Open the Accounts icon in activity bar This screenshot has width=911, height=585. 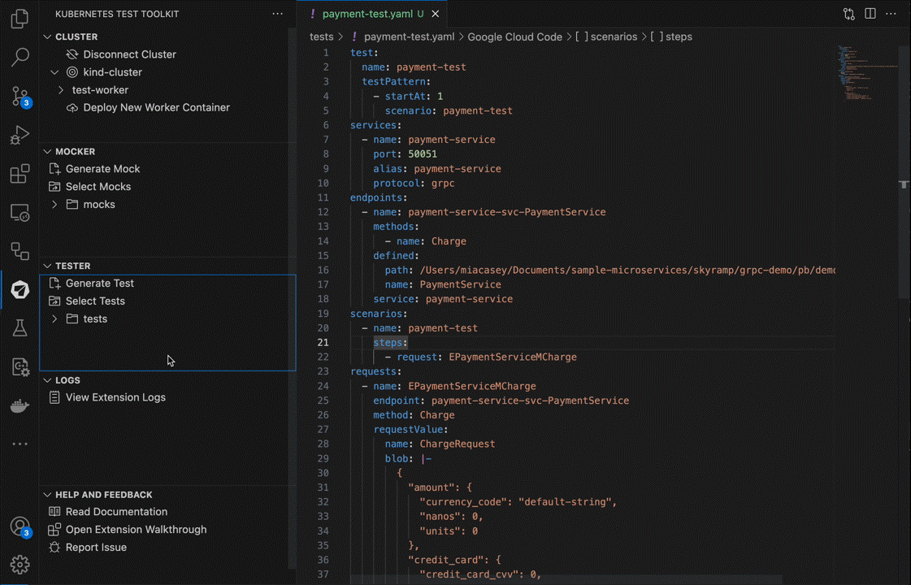(x=20, y=526)
